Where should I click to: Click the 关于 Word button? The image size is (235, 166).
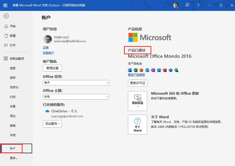coord(137,124)
